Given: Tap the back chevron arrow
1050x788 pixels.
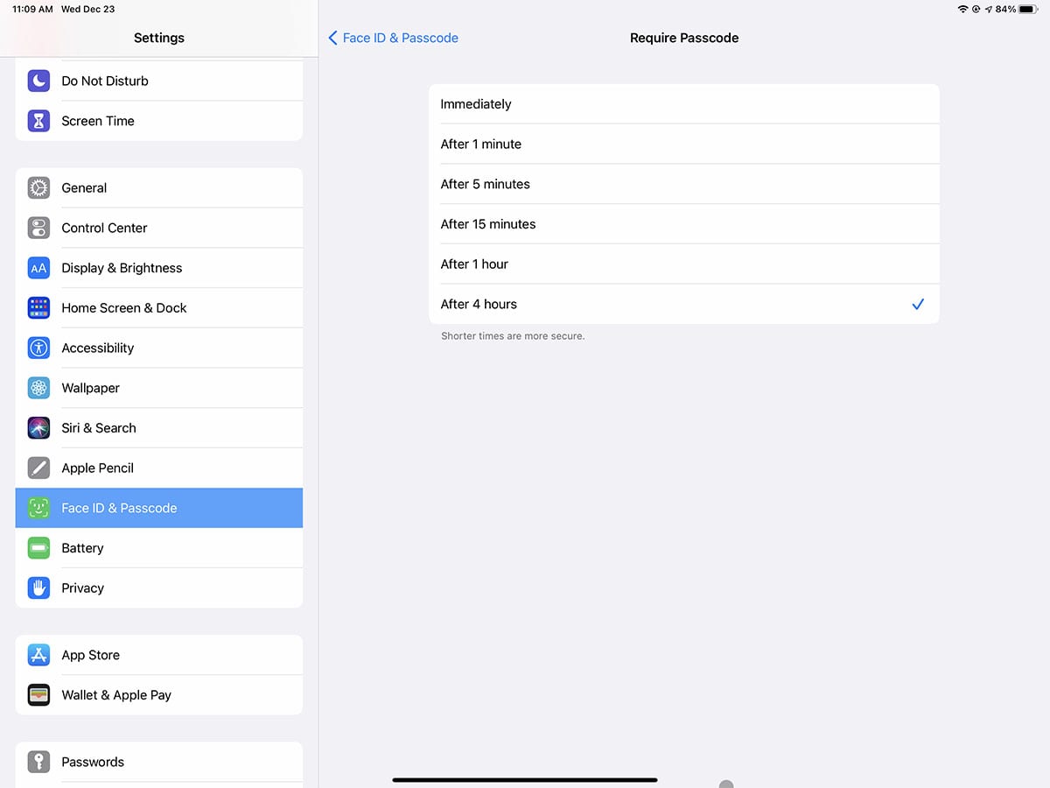Looking at the screenshot, I should pos(332,38).
